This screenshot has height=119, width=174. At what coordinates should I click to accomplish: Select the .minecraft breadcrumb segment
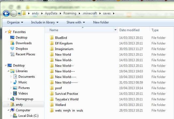pyautogui.click(x=90, y=13)
